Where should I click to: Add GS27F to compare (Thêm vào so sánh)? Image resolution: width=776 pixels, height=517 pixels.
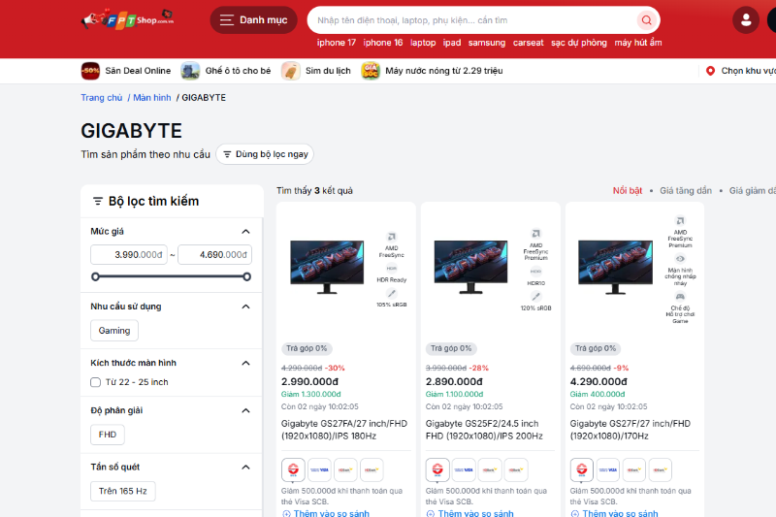(x=614, y=513)
